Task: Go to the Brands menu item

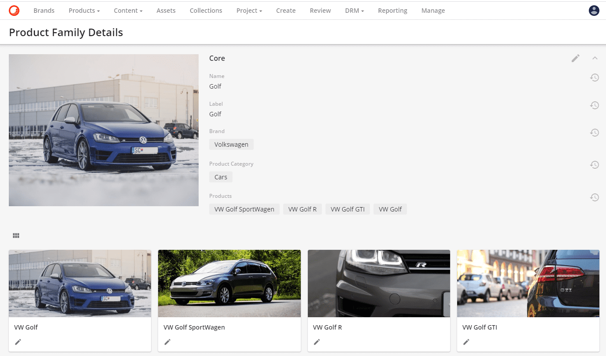Action: click(x=44, y=11)
